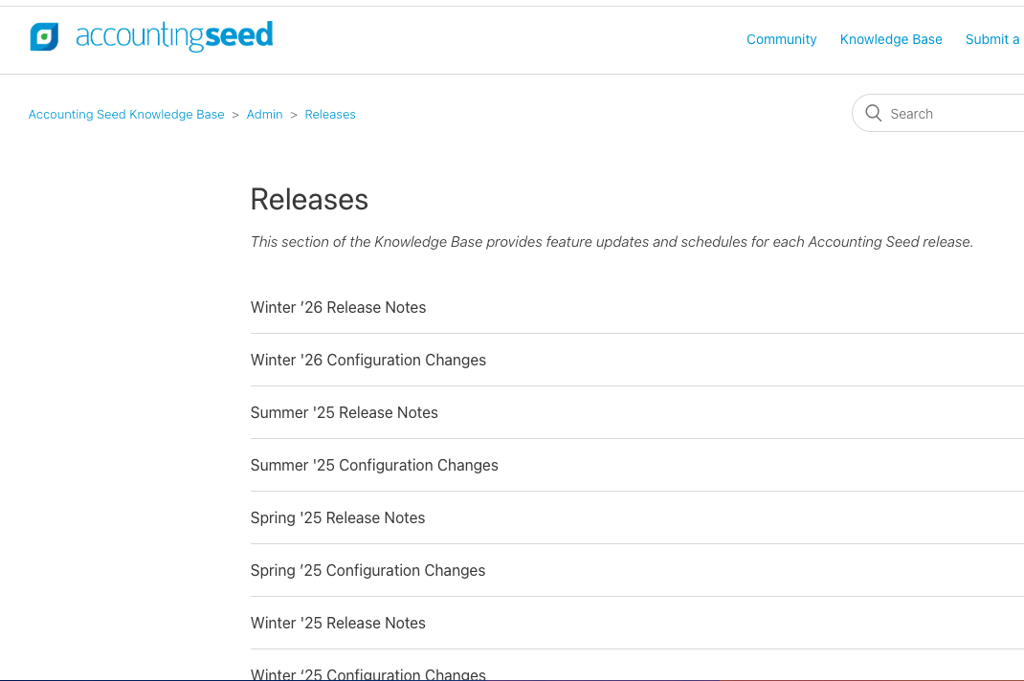Open the Knowledge Base nav link

point(891,39)
